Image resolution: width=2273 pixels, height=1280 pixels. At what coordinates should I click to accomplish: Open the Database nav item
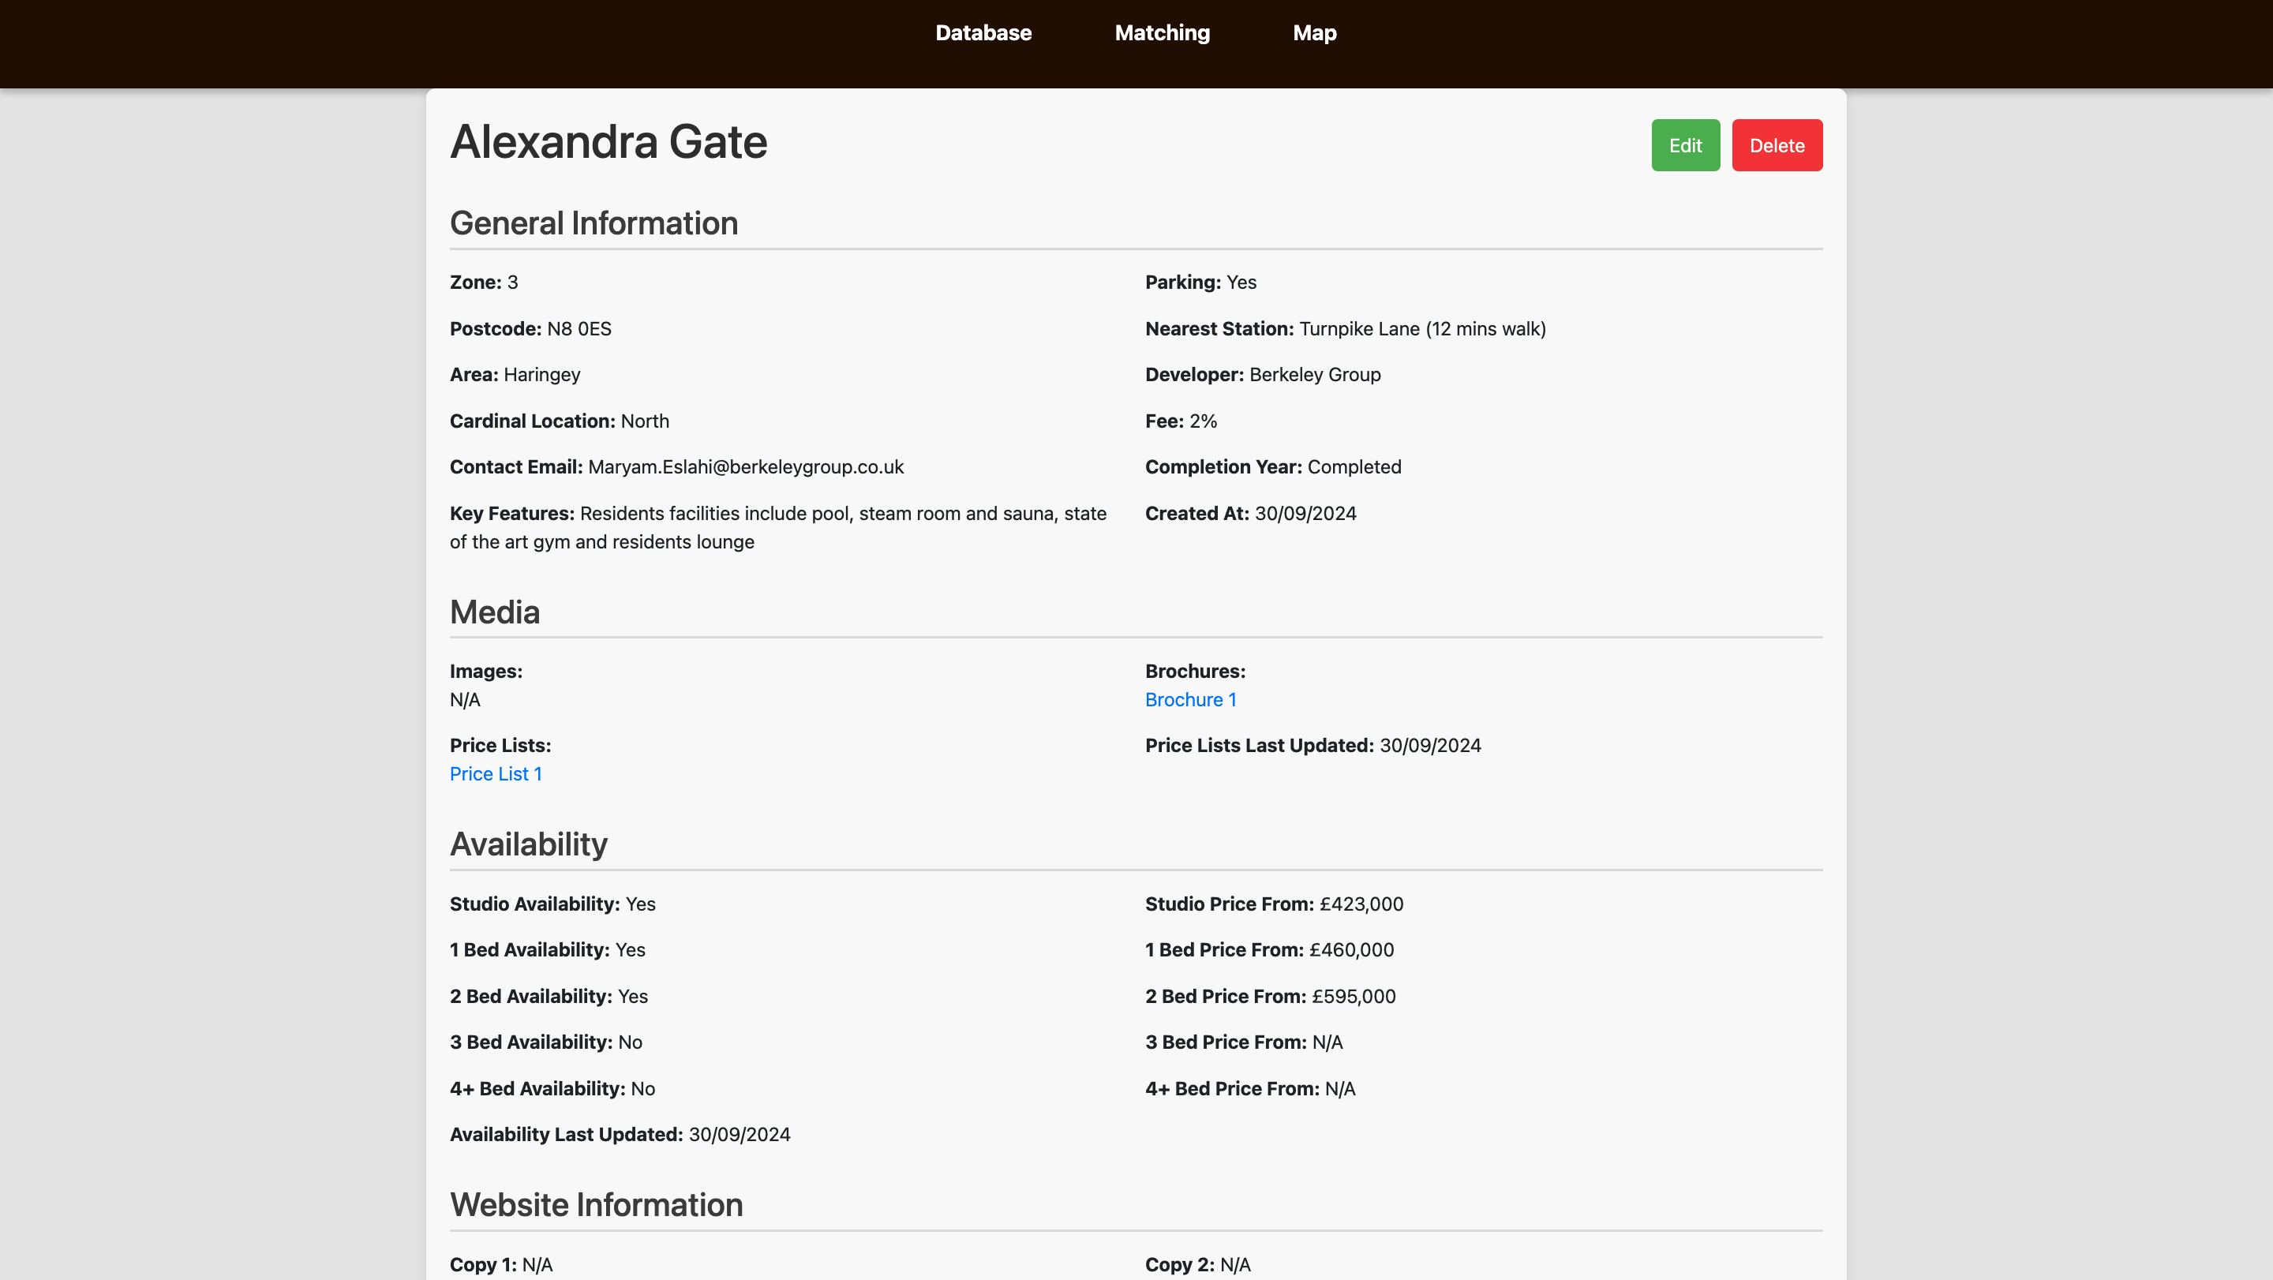(983, 32)
